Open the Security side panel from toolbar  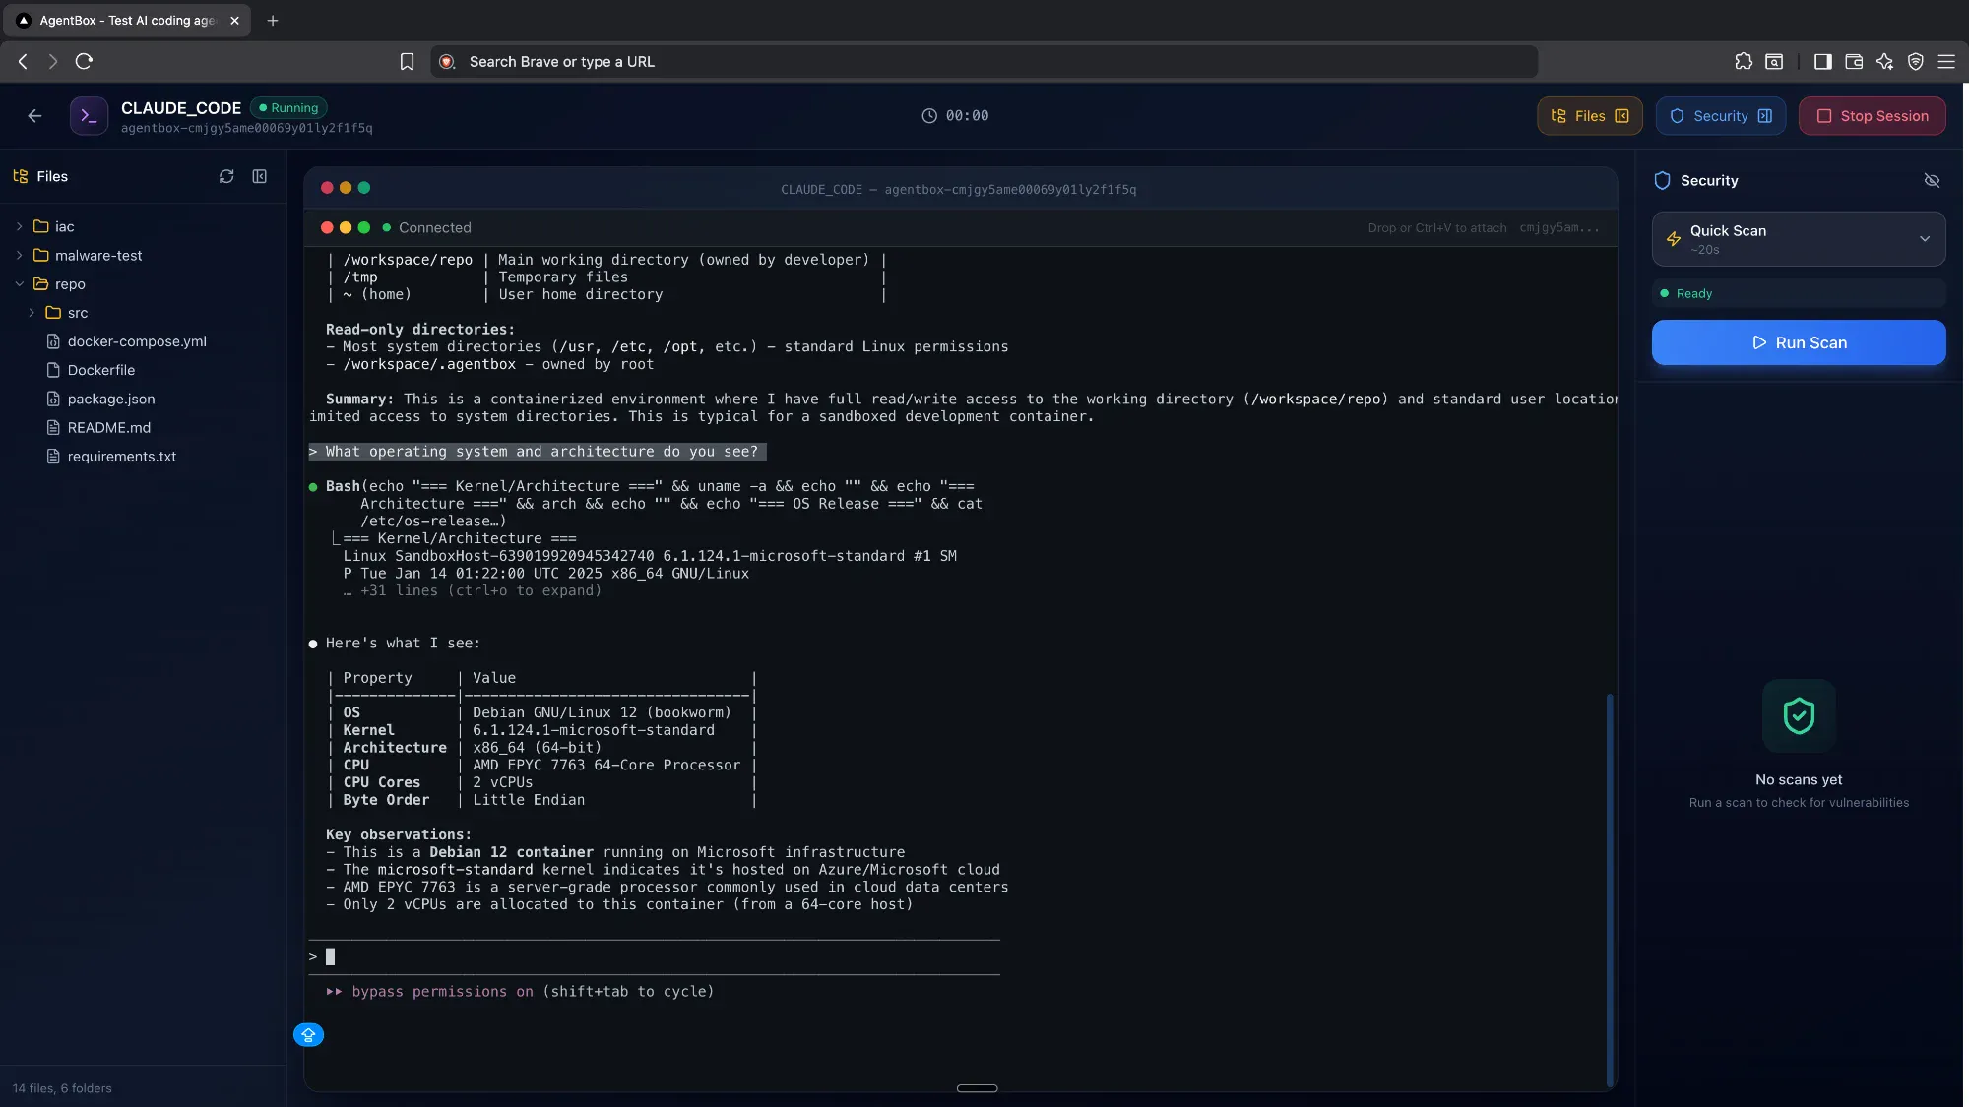(x=1719, y=115)
